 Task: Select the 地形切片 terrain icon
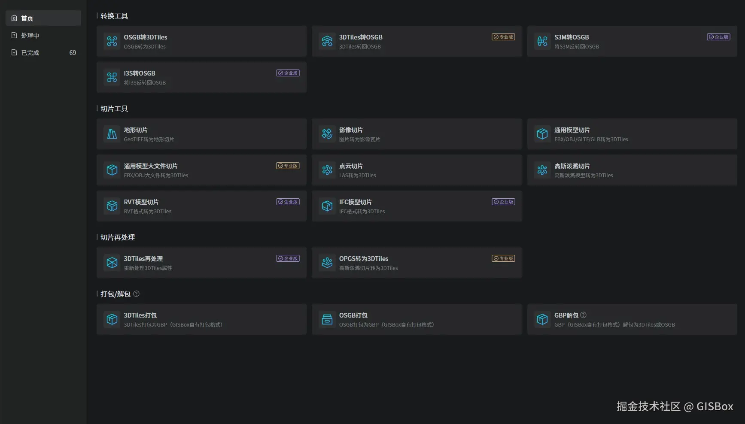112,134
